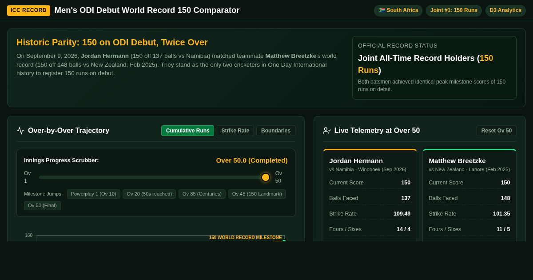Click Breetzke's Fours / Sixes 11 / 5
The width and height of the screenshot is (533, 280).
pos(503,229)
